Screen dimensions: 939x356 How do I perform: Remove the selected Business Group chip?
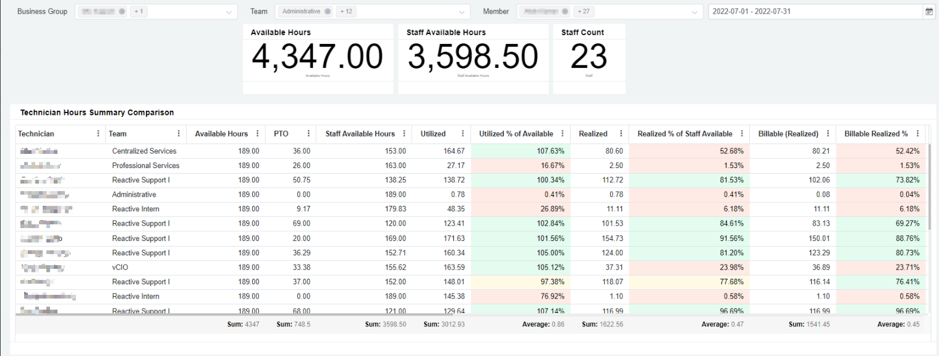[x=122, y=12]
